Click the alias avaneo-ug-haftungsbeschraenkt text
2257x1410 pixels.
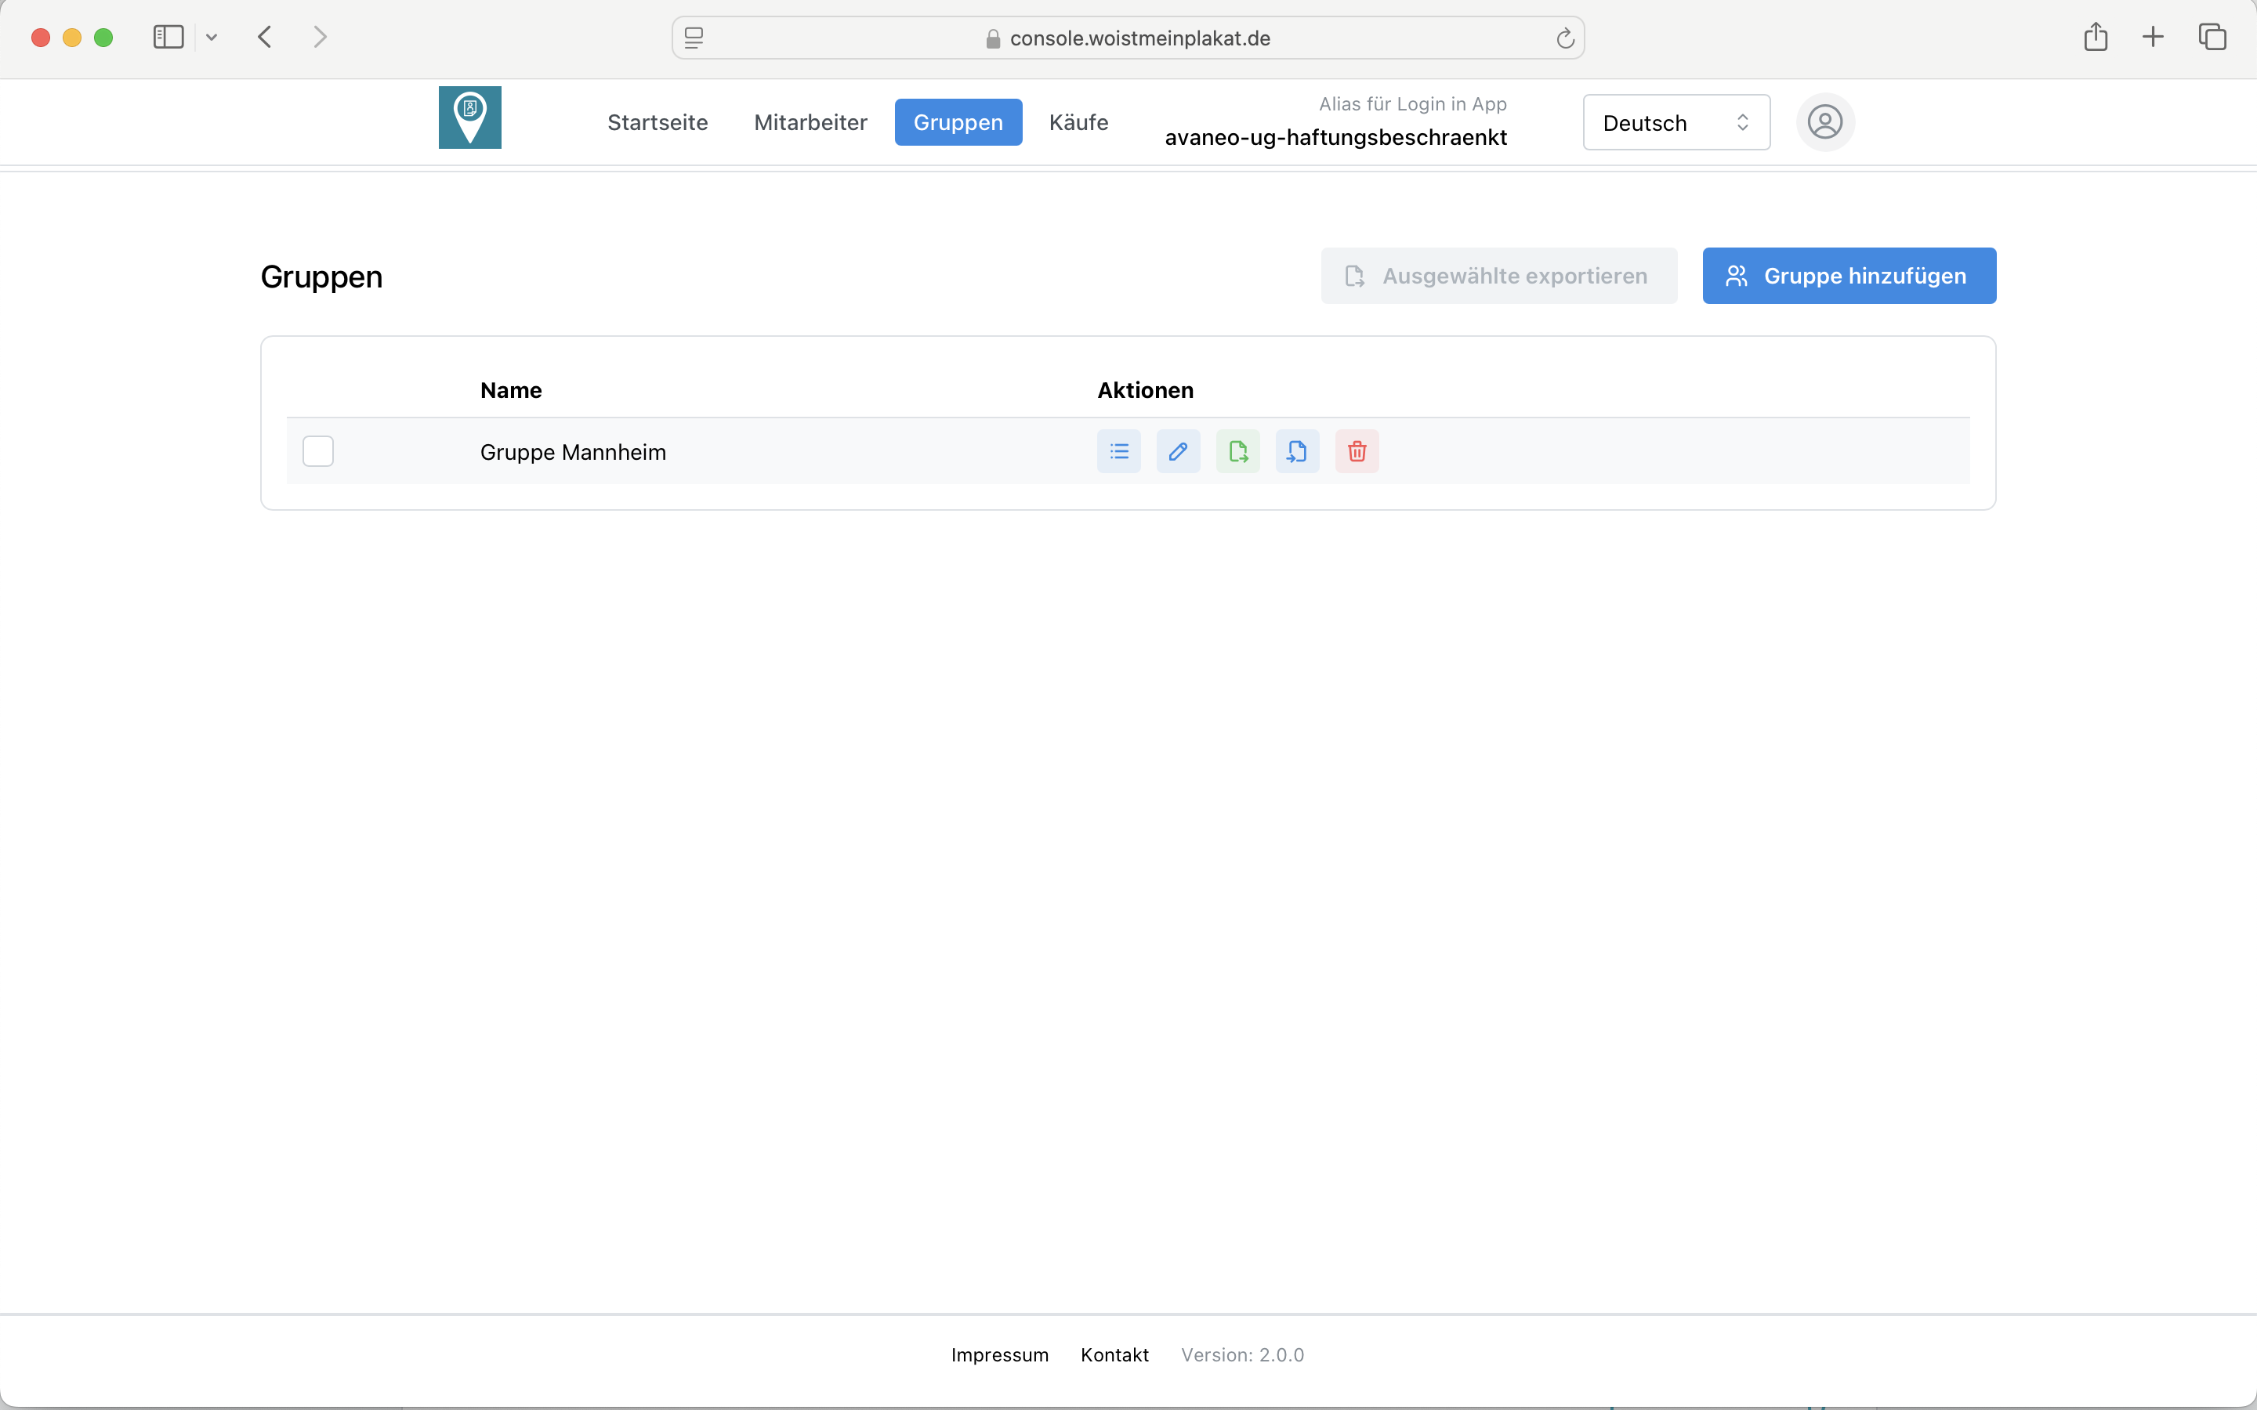tap(1335, 137)
